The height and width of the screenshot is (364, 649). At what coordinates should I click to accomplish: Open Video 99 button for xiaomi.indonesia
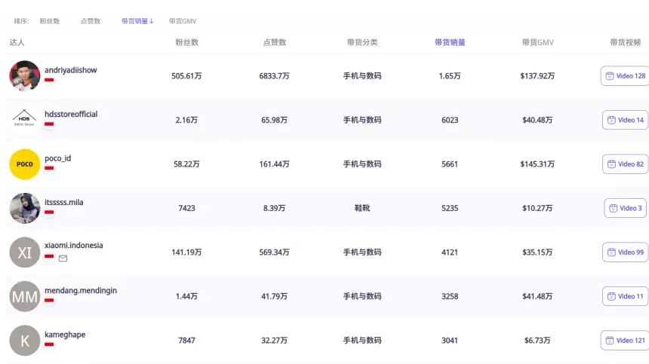coord(625,252)
